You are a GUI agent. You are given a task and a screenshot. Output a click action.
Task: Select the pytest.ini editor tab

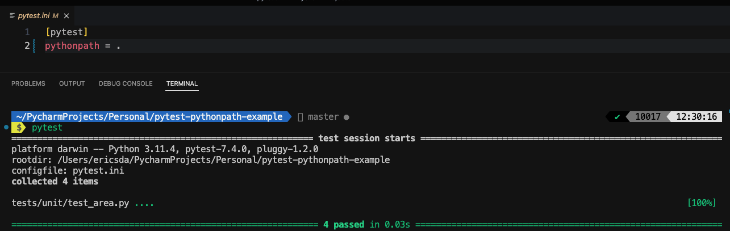click(x=37, y=15)
